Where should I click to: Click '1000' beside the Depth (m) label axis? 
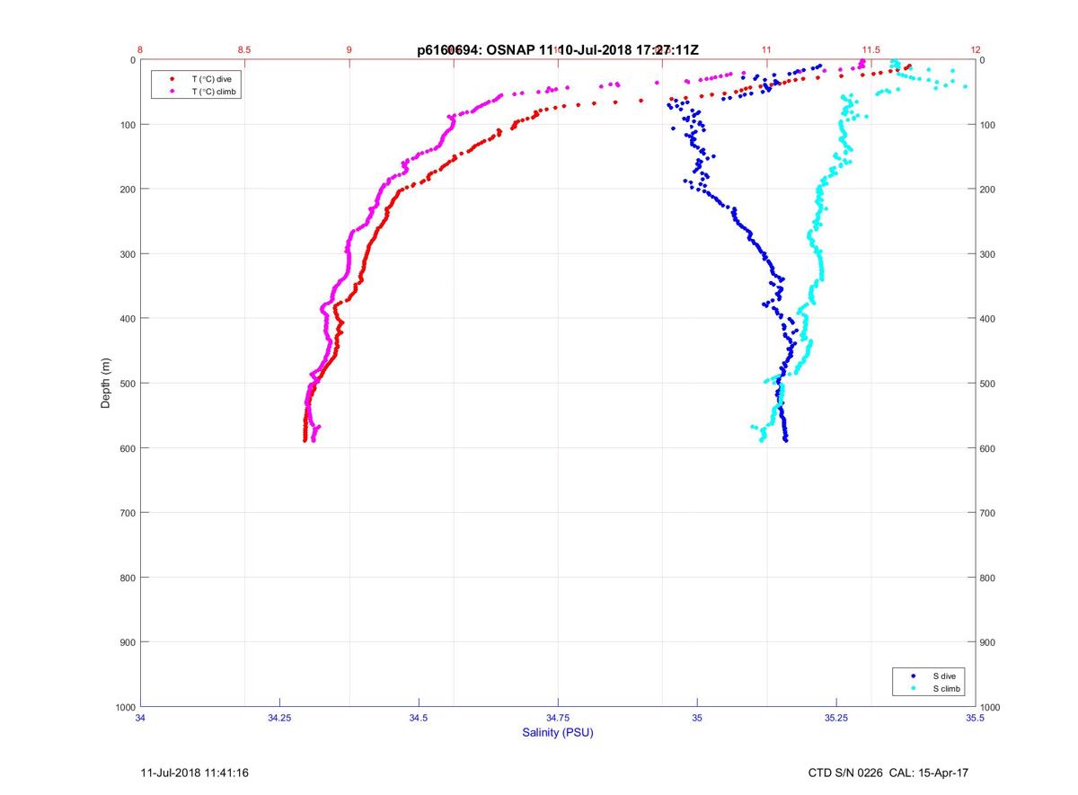click(x=125, y=707)
